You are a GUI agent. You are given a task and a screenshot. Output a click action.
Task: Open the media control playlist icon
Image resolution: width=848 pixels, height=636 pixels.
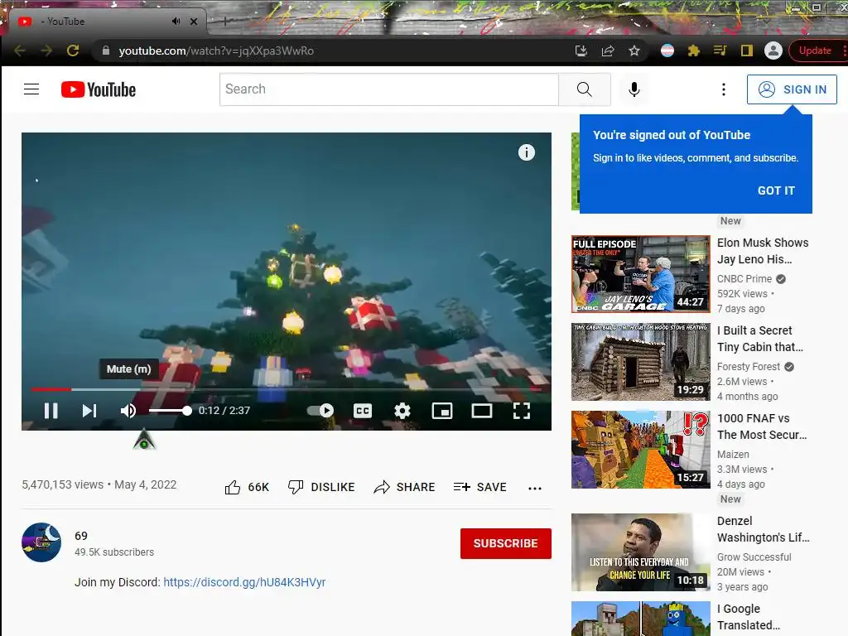[720, 51]
